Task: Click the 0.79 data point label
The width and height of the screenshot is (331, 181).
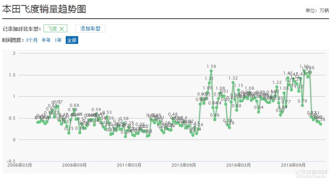Action: coord(302,101)
